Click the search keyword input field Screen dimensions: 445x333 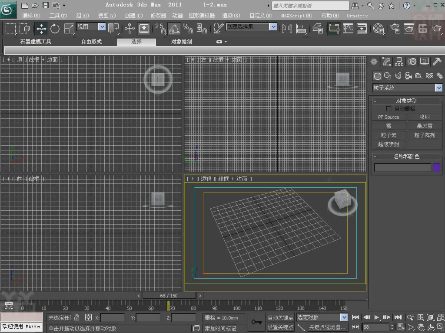tap(310, 5)
